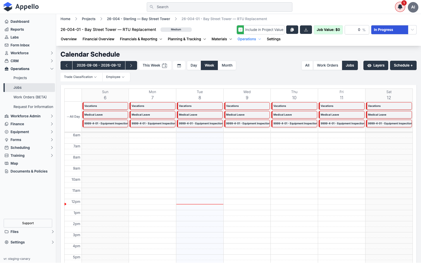Image resolution: width=421 pixels, height=268 pixels.
Task: Toggle Layers visibility button
Action: coord(376,65)
